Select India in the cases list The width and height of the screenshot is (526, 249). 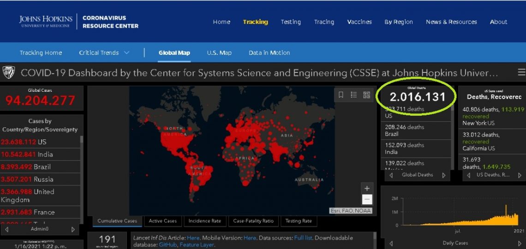tap(40, 154)
